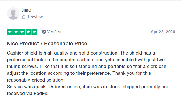Click the text "reasonably priced solution."
This screenshot has height=104, width=182.
point(36,80)
